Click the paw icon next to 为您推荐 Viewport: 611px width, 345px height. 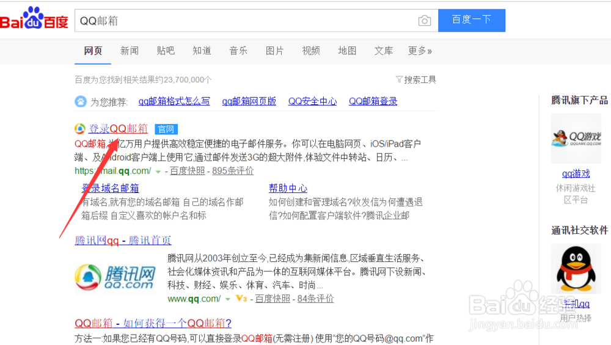[81, 101]
